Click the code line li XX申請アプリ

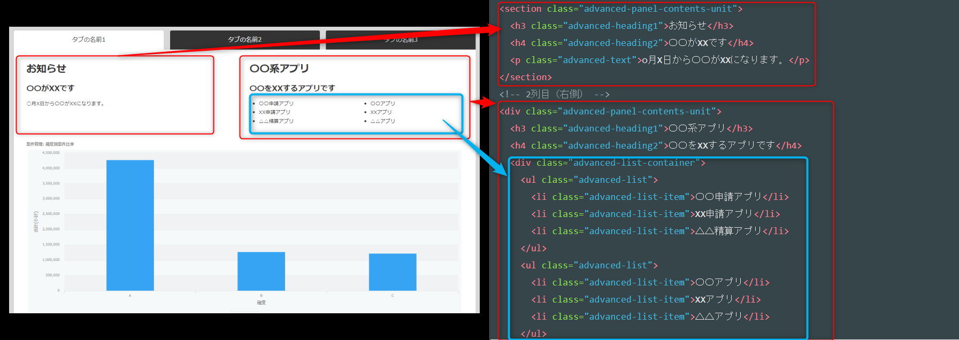[x=656, y=214]
